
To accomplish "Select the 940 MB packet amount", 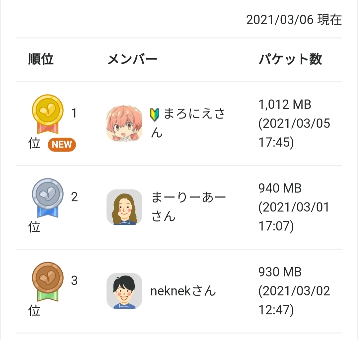I will (280, 188).
